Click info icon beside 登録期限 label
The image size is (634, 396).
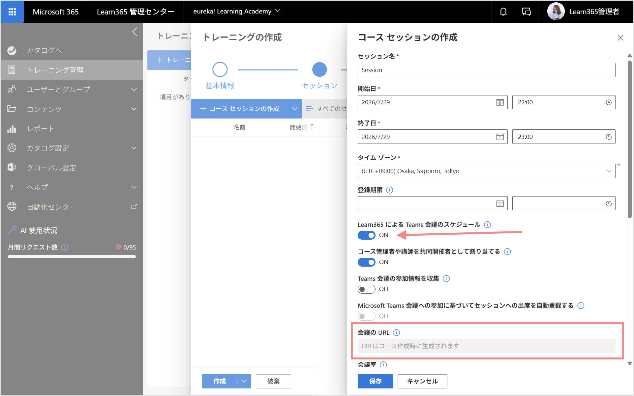pyautogui.click(x=389, y=190)
